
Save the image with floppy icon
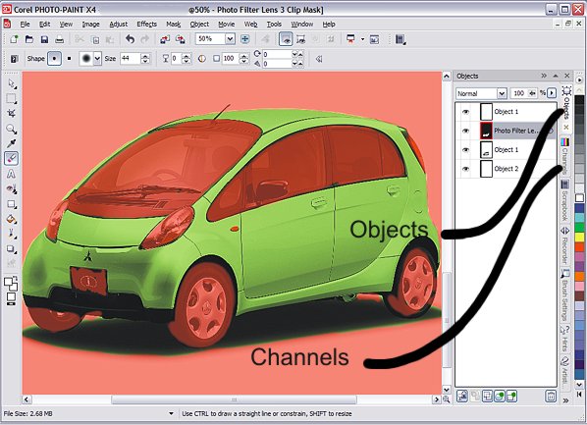click(x=44, y=39)
